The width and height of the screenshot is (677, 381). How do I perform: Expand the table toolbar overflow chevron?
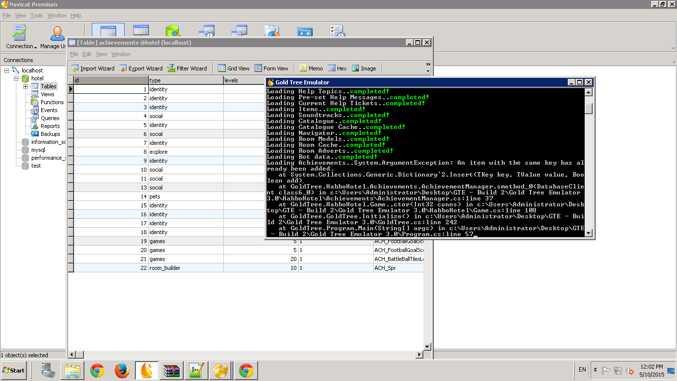pos(428,64)
